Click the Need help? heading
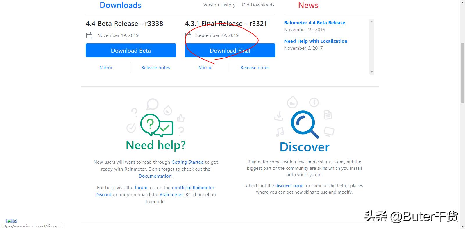Image resolution: width=465 pixels, height=229 pixels. pyautogui.click(x=156, y=145)
